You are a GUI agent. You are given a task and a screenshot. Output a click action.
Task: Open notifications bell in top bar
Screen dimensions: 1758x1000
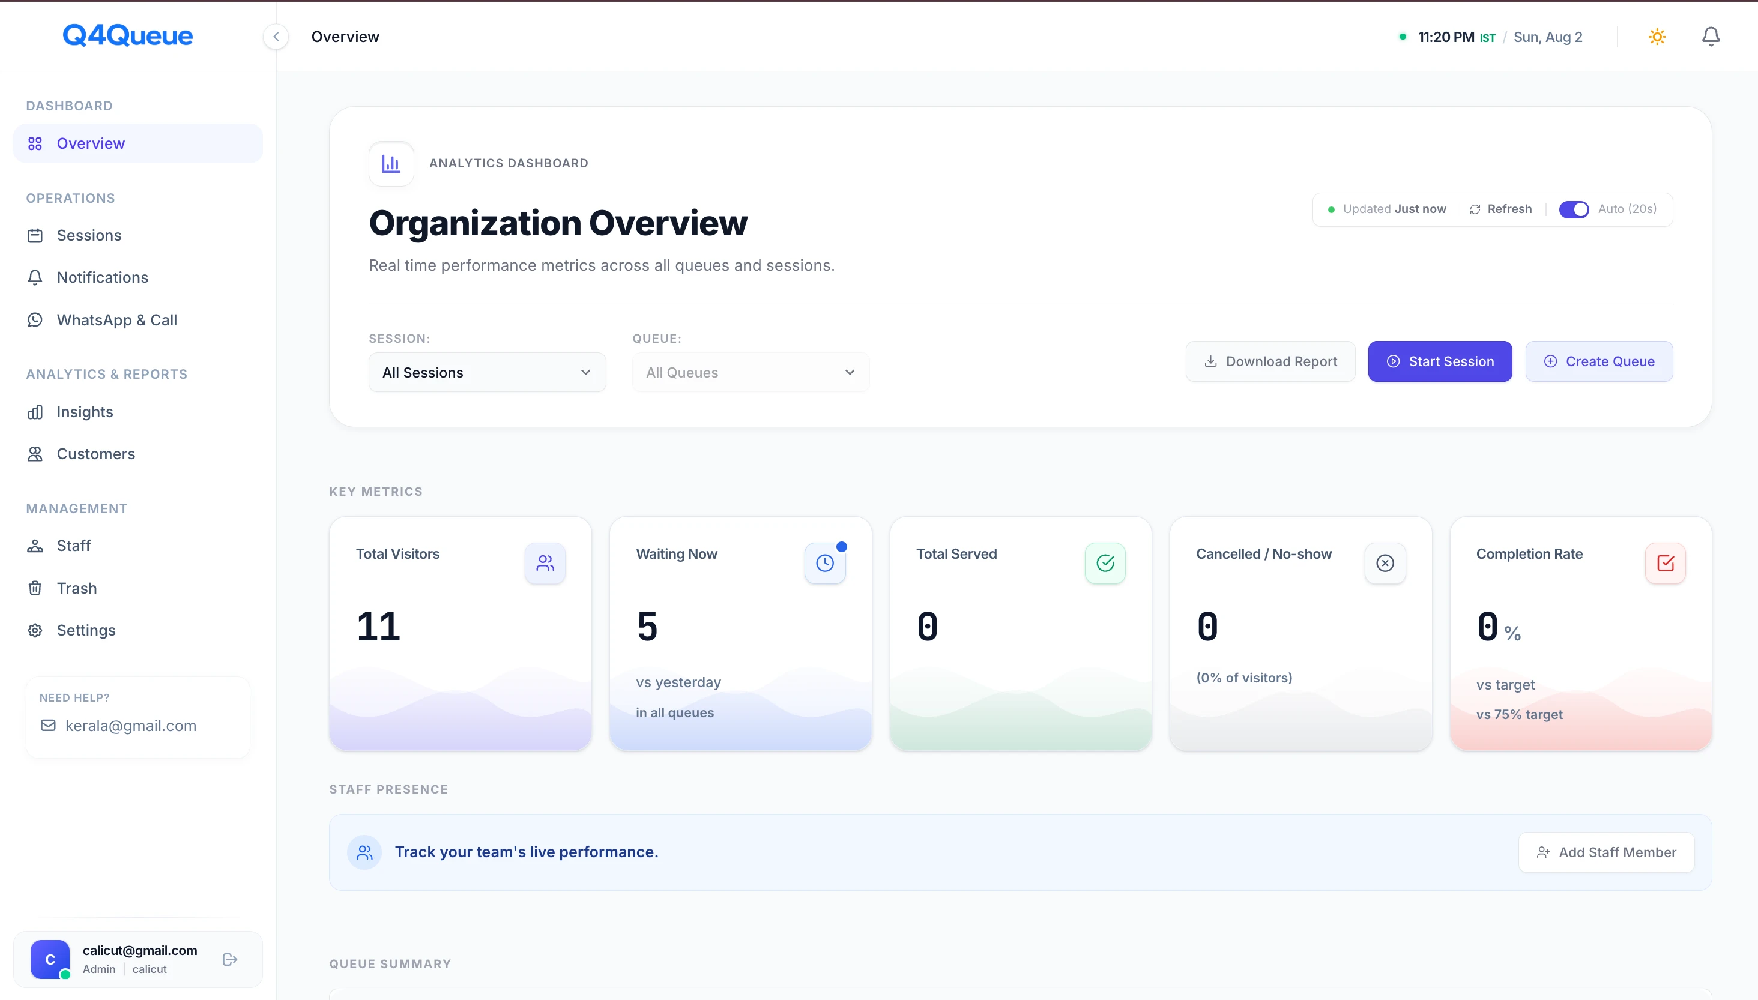coord(1711,37)
